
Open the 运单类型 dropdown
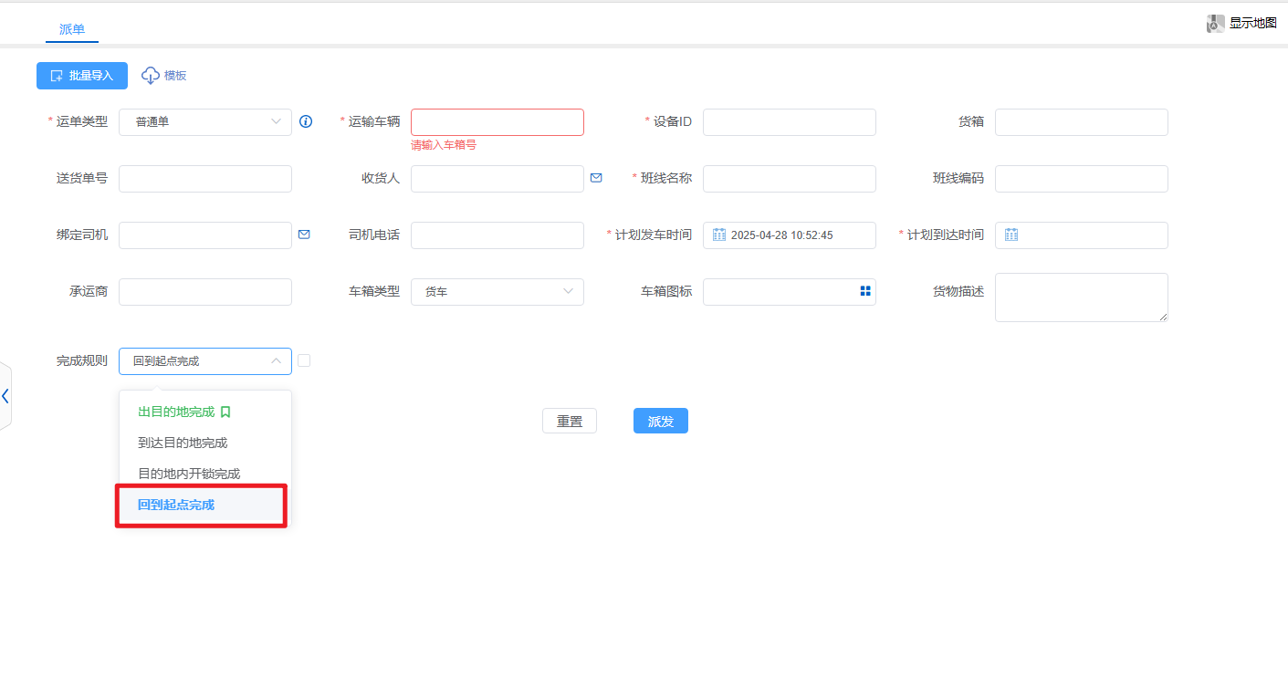[x=205, y=122]
